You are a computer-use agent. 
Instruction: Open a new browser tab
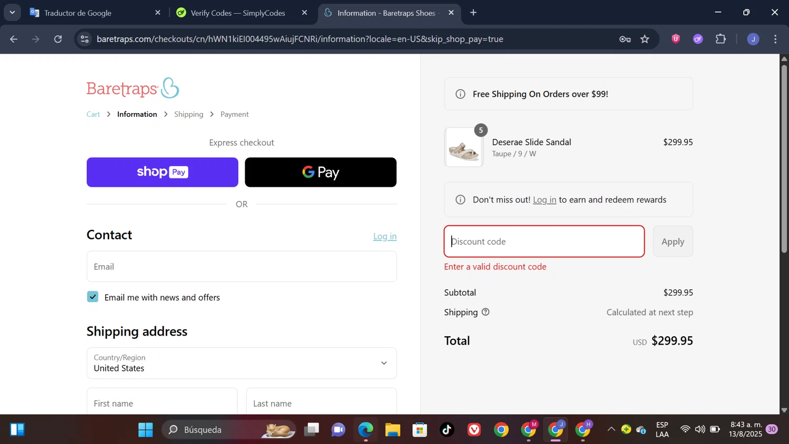(473, 13)
